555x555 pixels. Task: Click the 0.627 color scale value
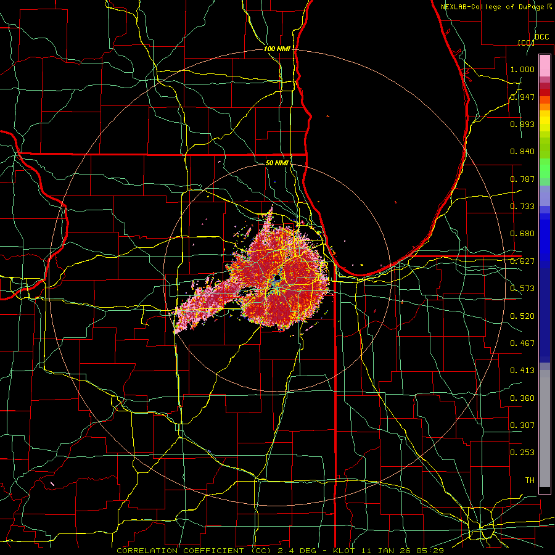[522, 261]
